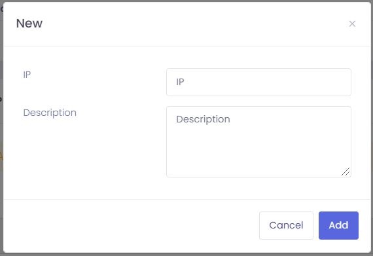The width and height of the screenshot is (373, 256).
Task: Click the Description field label
Action: tap(50, 113)
